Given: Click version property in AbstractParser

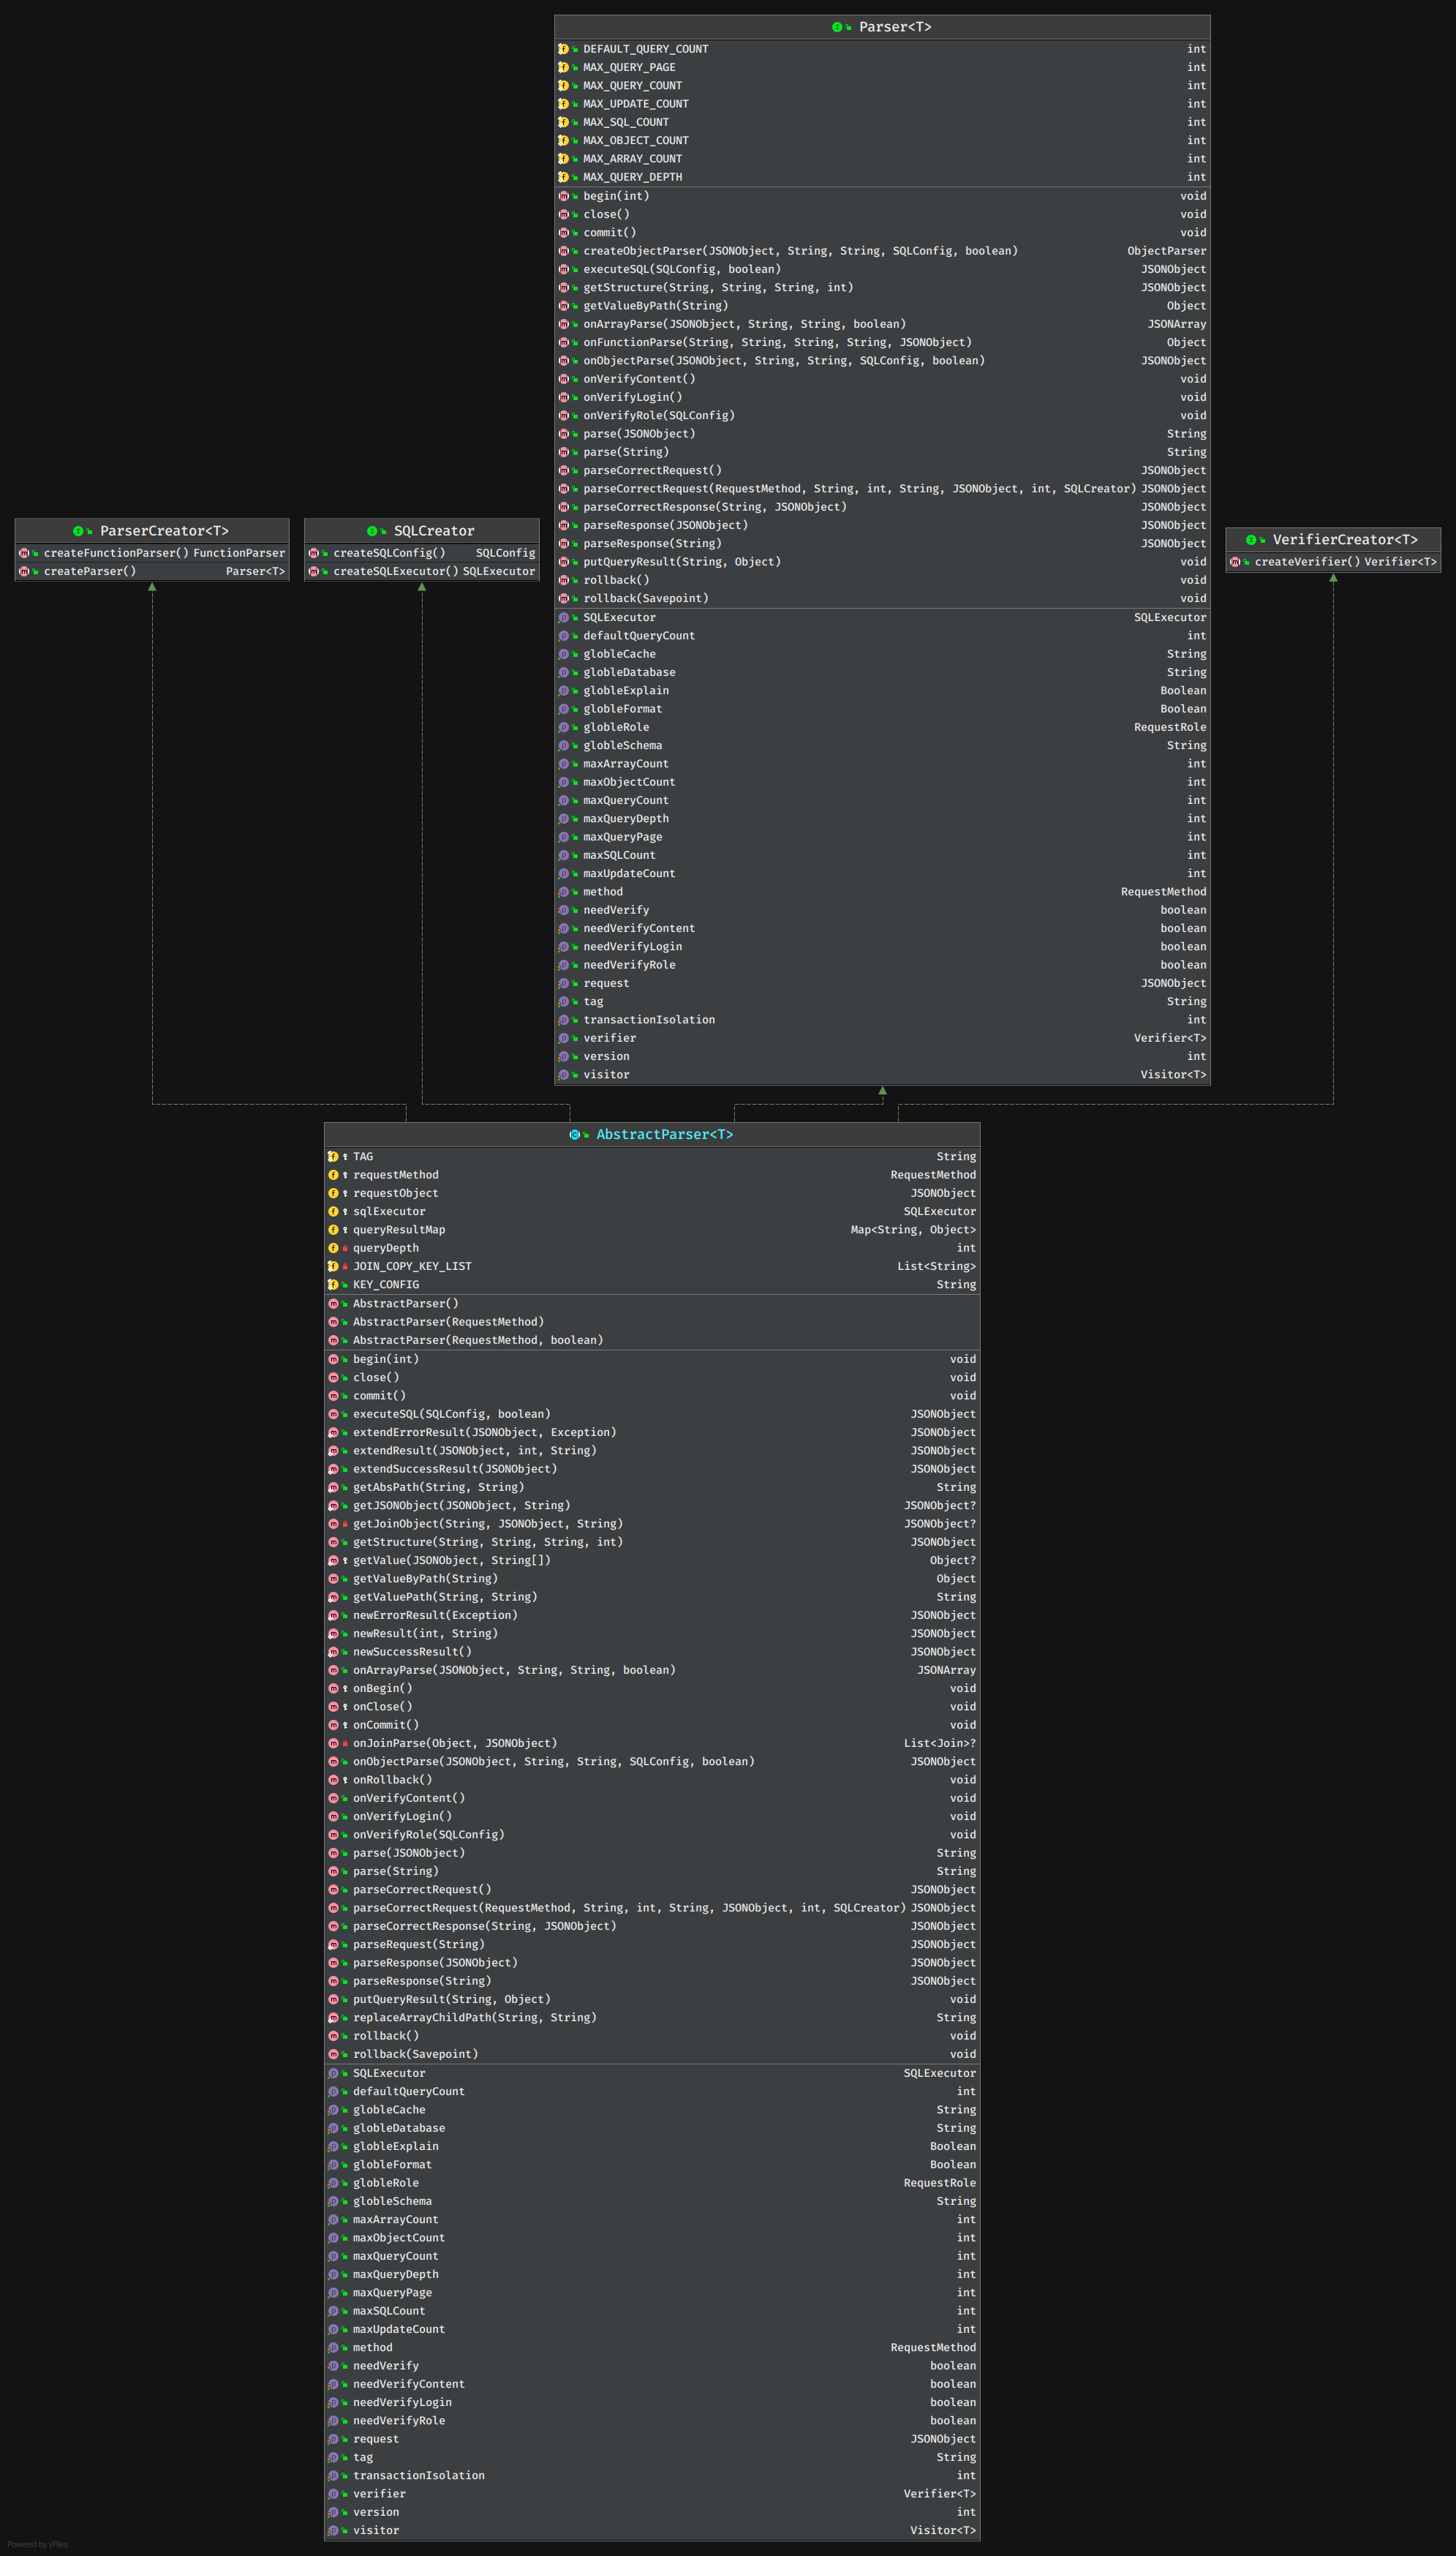Looking at the screenshot, I should tap(652, 2512).
